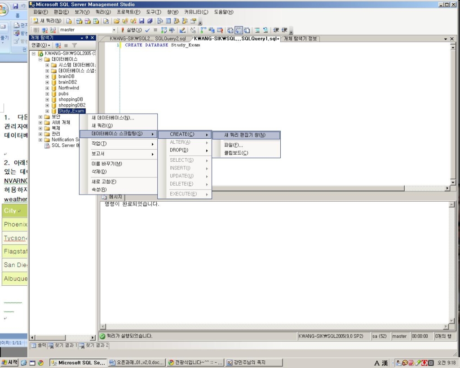Collapse the 데이터베이스 folder node

point(40,59)
